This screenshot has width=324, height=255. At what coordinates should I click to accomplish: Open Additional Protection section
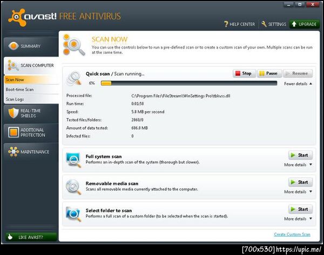point(31,133)
